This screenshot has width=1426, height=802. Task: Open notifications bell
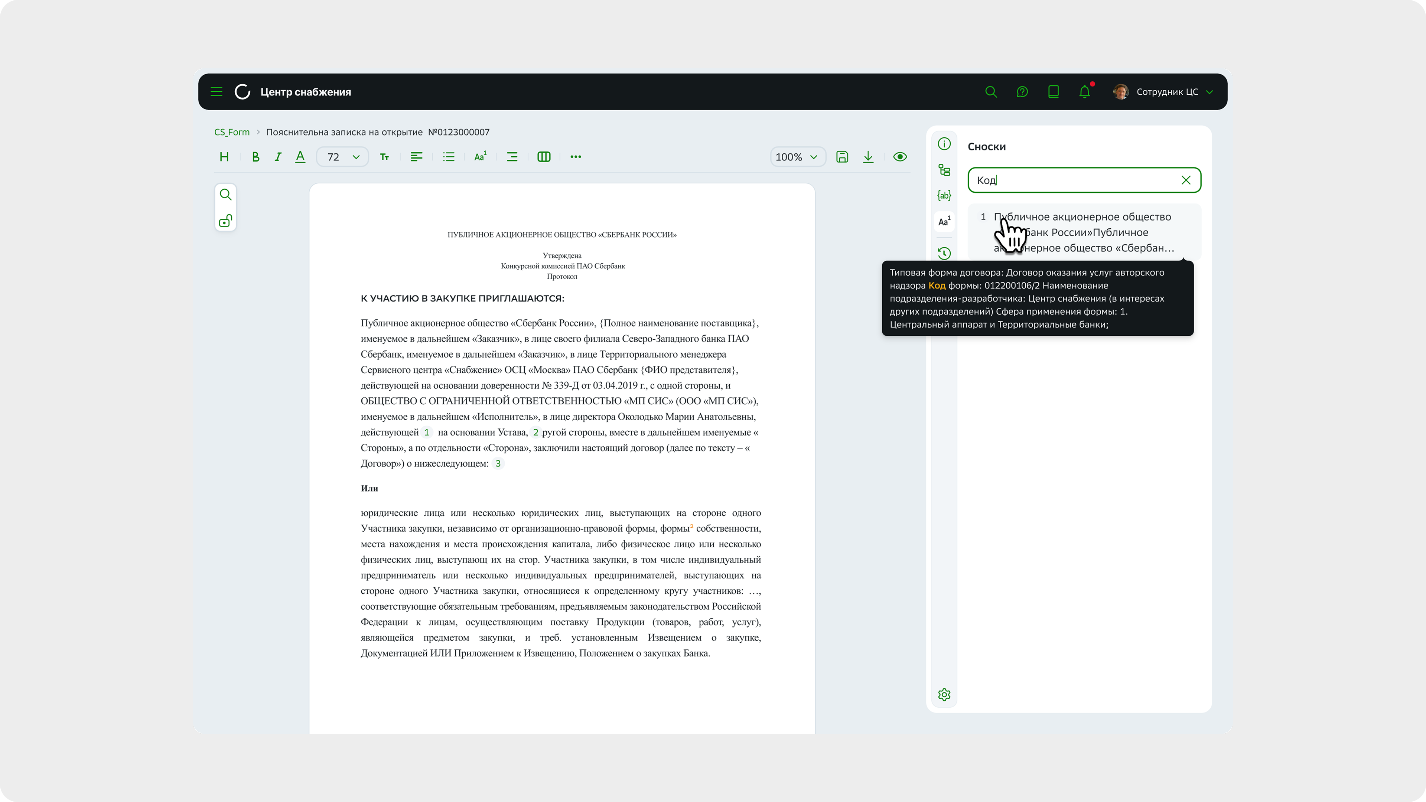[x=1084, y=92]
